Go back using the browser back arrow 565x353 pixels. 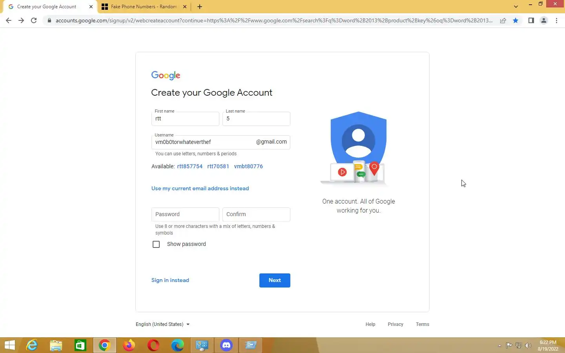click(x=9, y=20)
